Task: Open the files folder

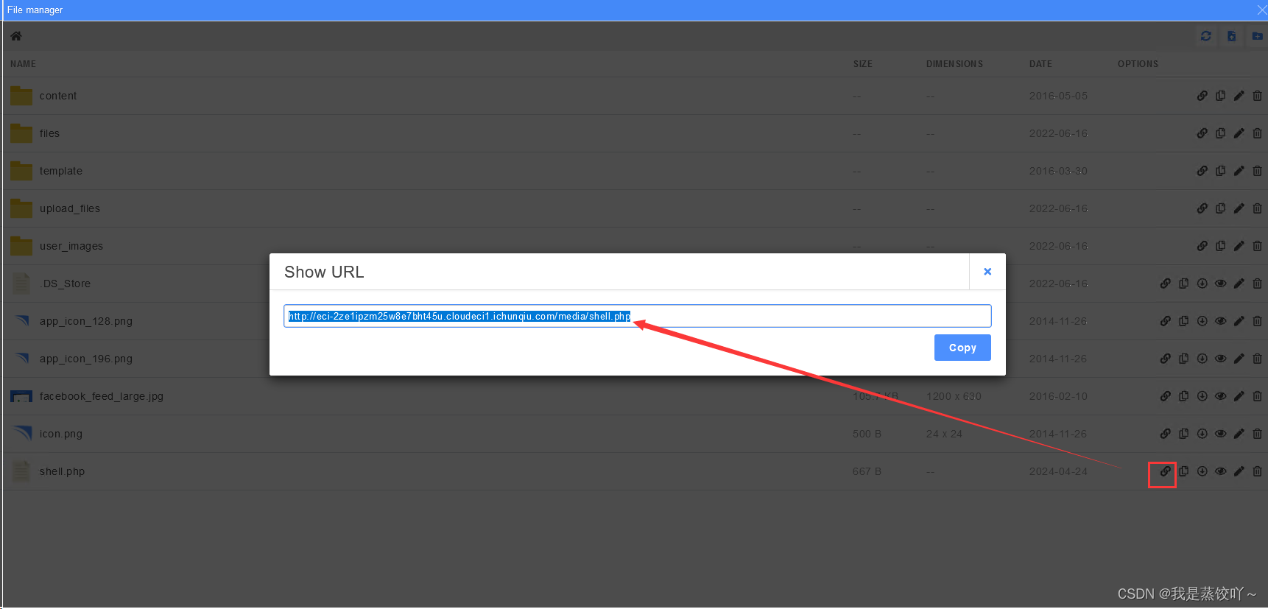Action: pyautogui.click(x=49, y=133)
